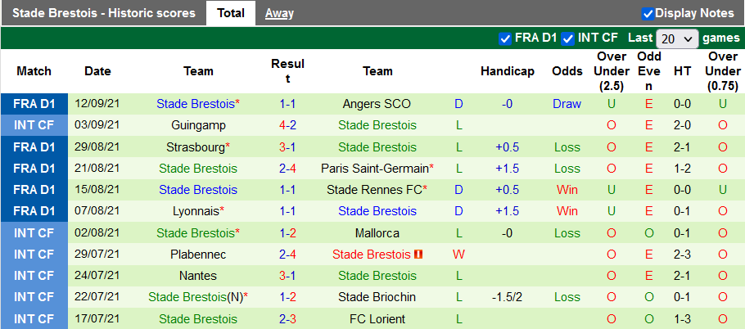Viewport: 745px width, 329px height.
Task: Open the Stade Rennes FC team page
Action: tap(374, 190)
